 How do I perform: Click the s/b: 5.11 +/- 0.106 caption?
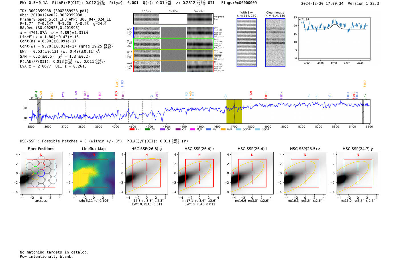[94, 201]
